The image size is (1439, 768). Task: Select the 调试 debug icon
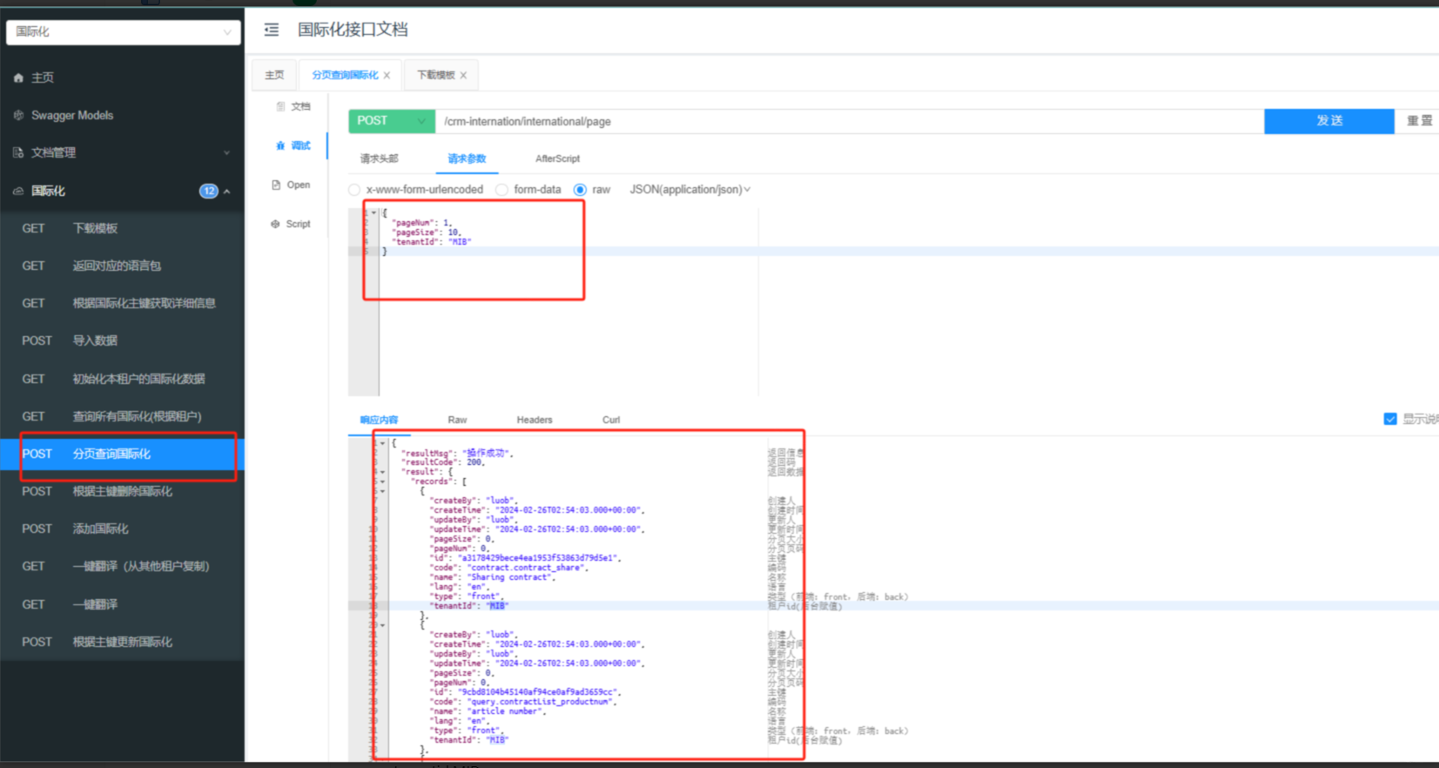pos(280,145)
